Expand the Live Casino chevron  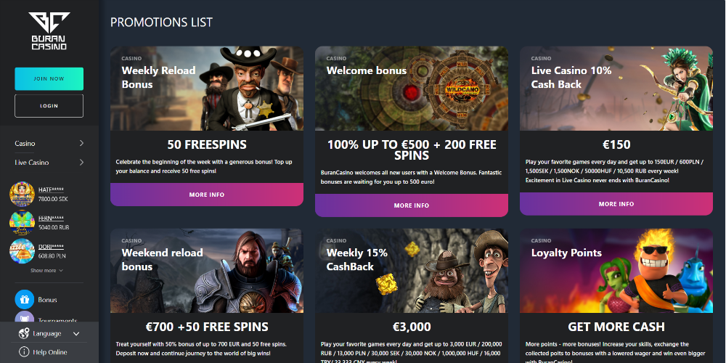81,162
